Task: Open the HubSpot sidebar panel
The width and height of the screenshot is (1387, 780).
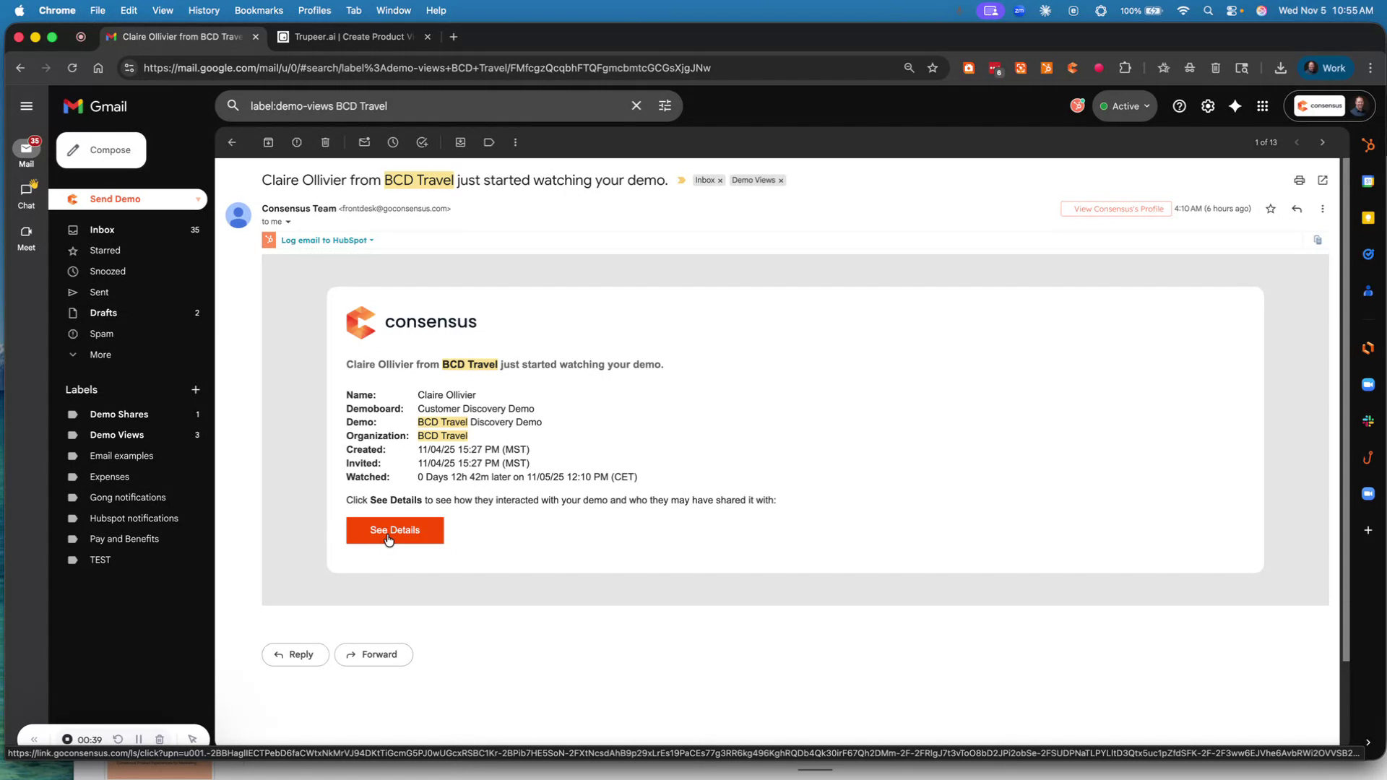Action: (x=1368, y=144)
